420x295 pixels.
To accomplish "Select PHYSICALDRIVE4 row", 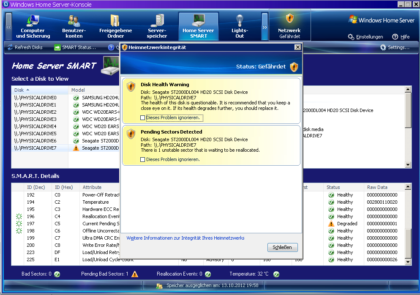I will point(65,126).
